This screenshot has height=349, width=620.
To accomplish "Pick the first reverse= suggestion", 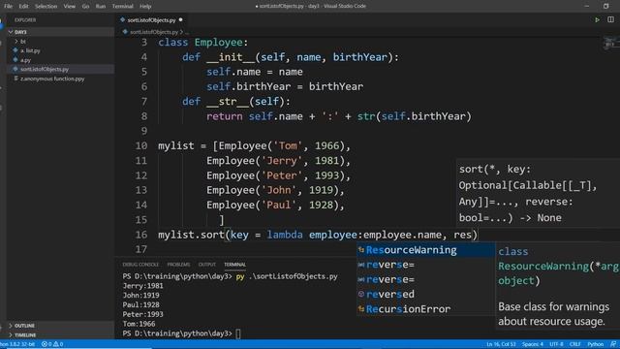I will pyautogui.click(x=426, y=265).
